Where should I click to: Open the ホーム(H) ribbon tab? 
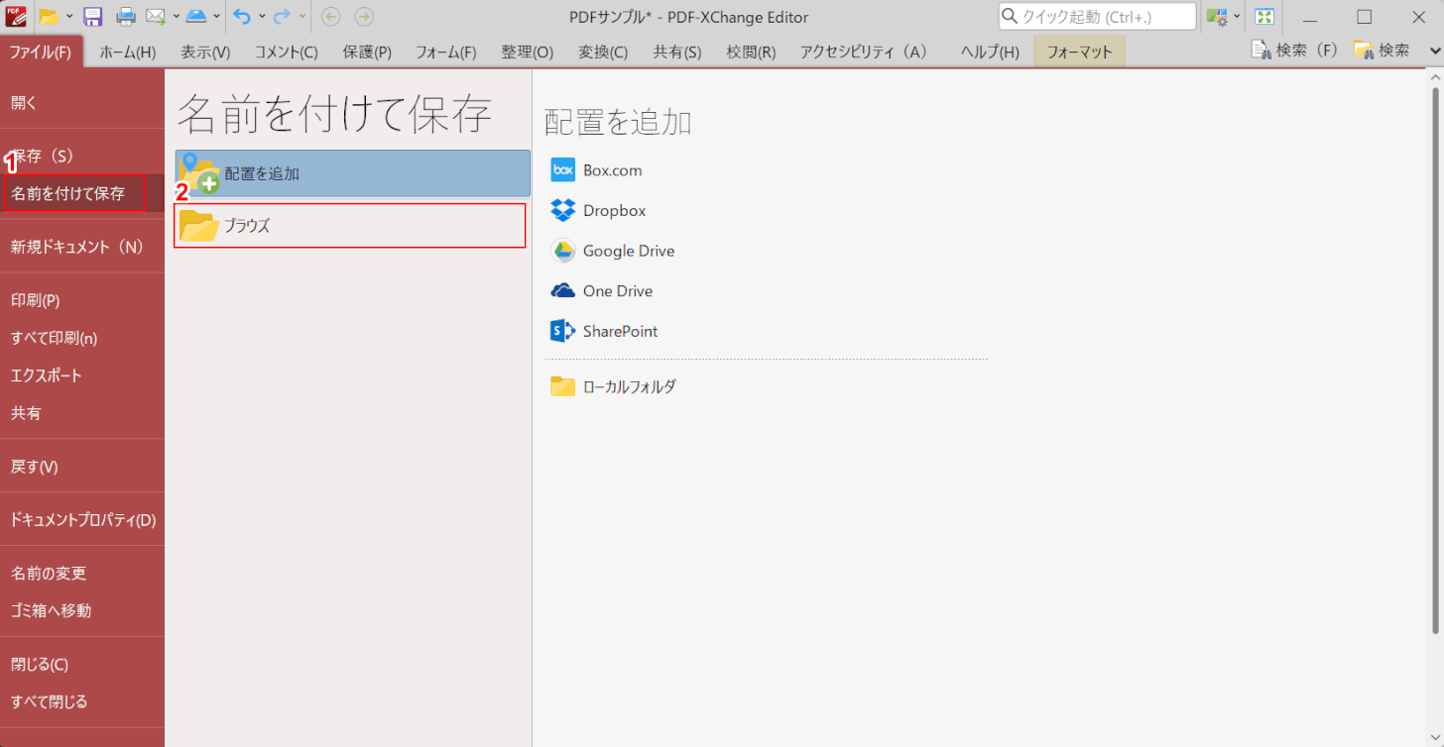127,52
